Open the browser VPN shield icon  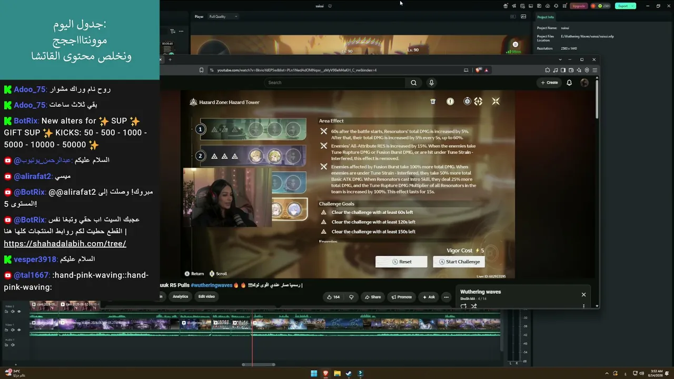587,70
